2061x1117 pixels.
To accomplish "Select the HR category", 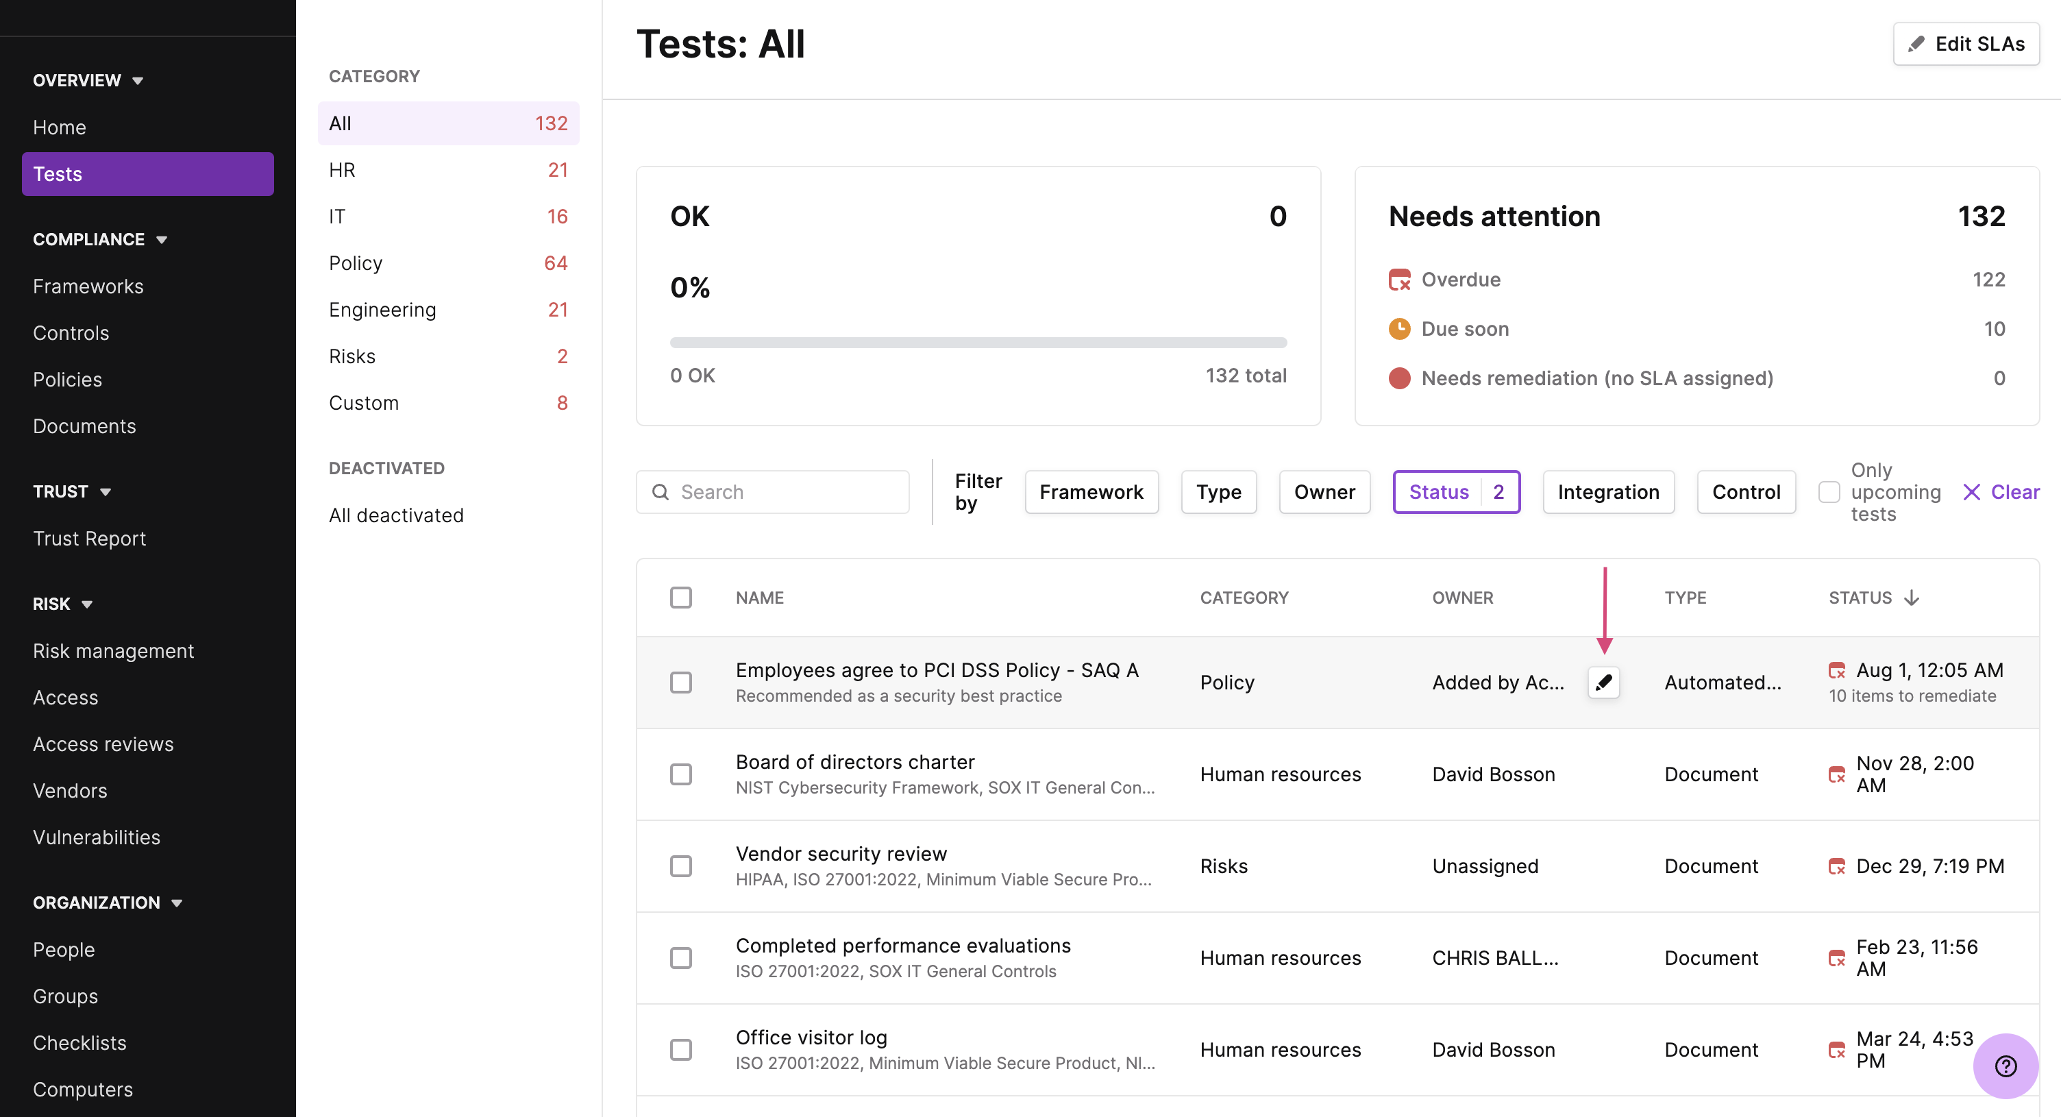I will pyautogui.click(x=448, y=170).
